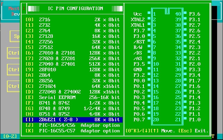
Task: Click the IC PIN CONFIGURATION title
Action: [x=75, y=8]
